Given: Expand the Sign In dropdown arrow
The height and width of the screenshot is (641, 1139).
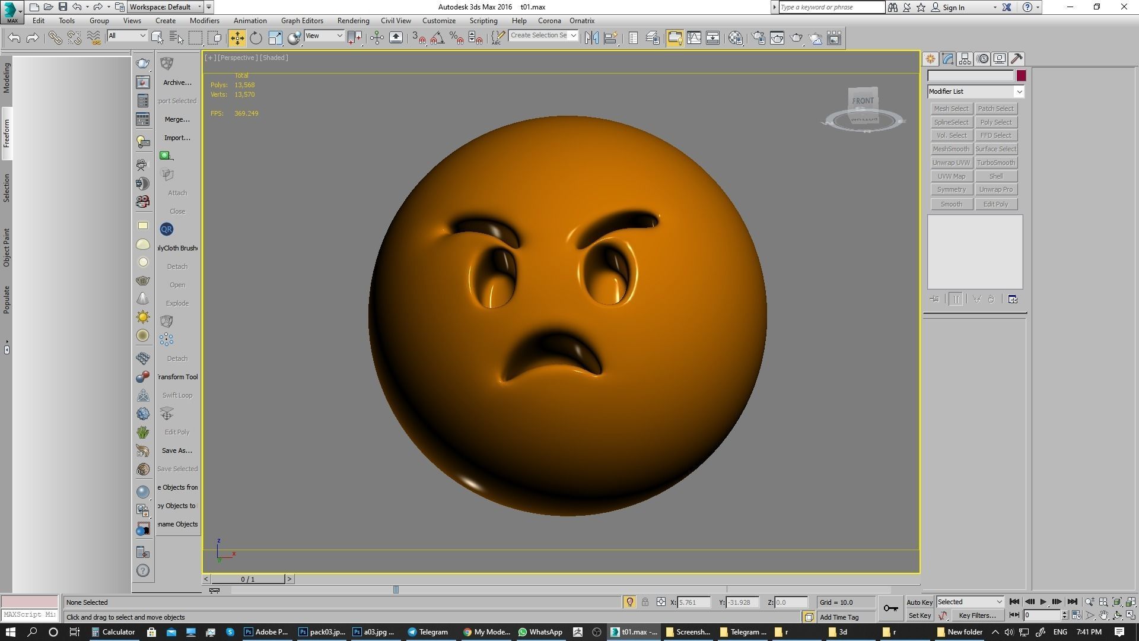Looking at the screenshot, I should click(x=995, y=8).
